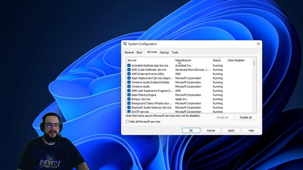Switch to the General tab

129,52
